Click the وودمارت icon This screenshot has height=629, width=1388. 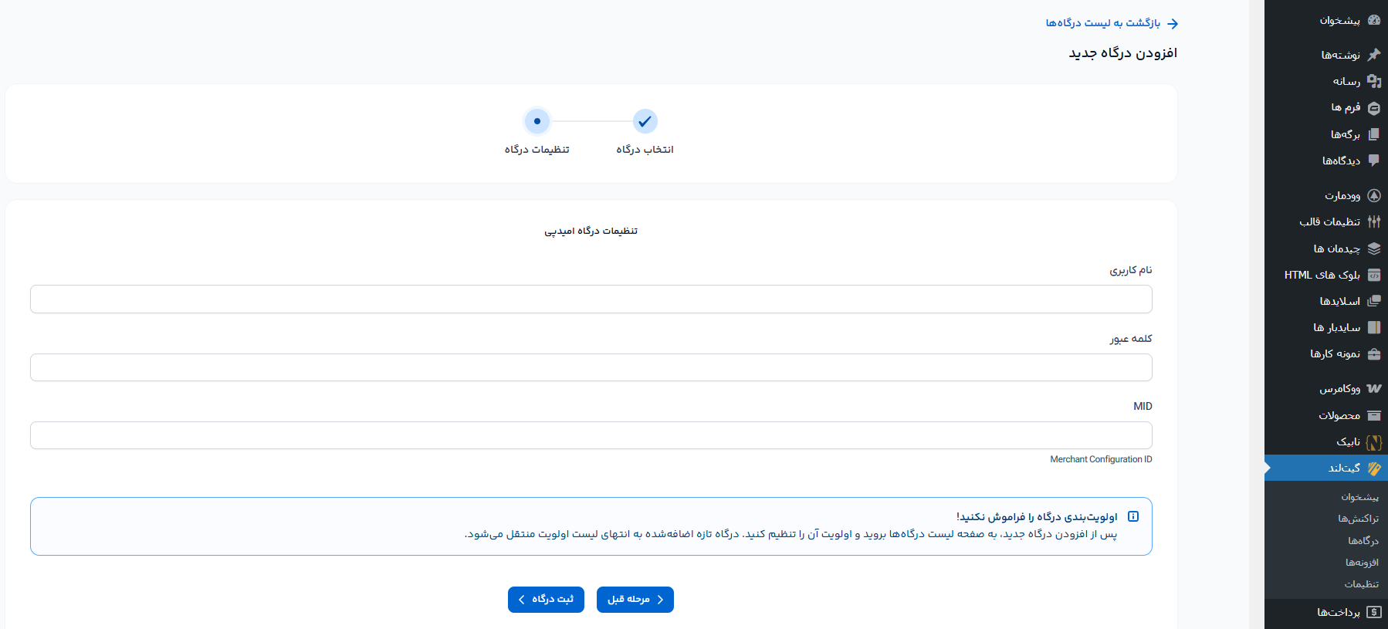point(1373,195)
